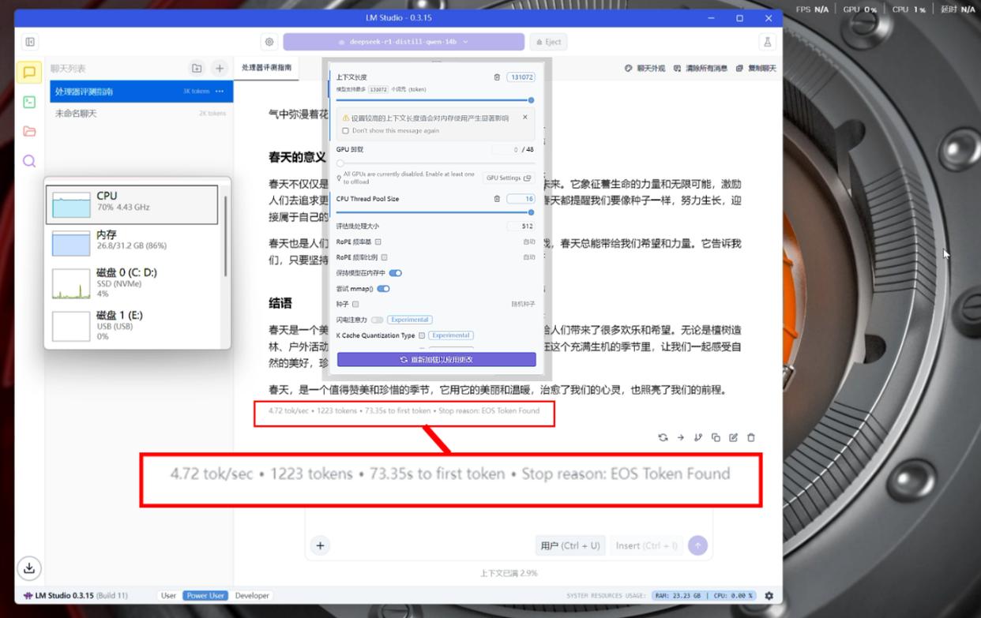Screen dimensions: 981x618
Task: Click the CPU Thread Pool Size slider
Action: pos(434,212)
